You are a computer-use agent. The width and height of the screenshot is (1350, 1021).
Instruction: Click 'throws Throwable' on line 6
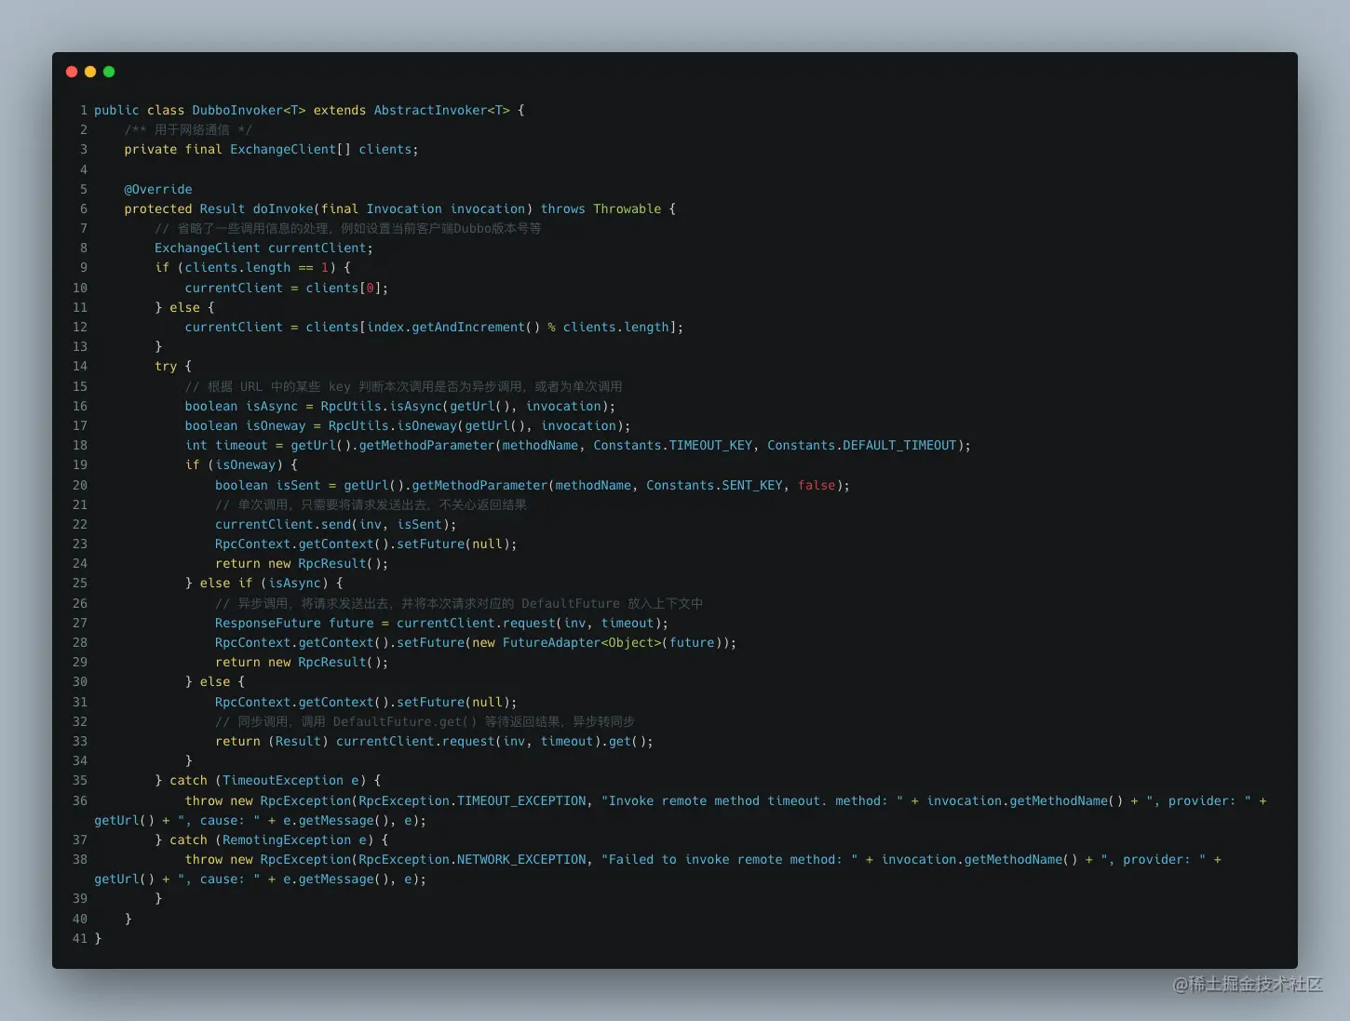pyautogui.click(x=601, y=208)
